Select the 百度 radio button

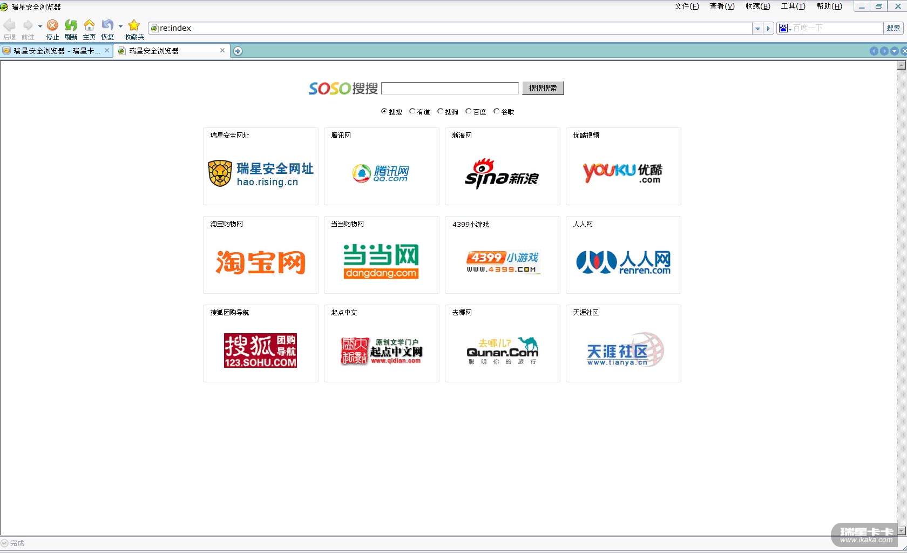(469, 111)
